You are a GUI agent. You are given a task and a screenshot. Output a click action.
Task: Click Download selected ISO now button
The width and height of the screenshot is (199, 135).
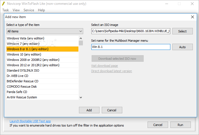tap(117, 59)
